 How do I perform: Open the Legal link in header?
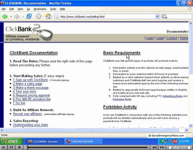[x=160, y=38]
